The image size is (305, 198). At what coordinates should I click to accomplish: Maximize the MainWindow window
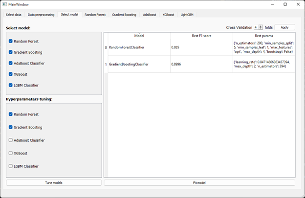coord(285,4)
